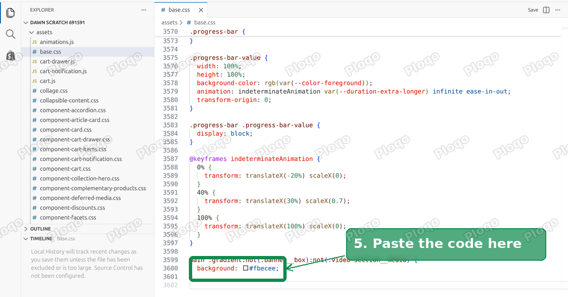This screenshot has height=297, width=568.
Task: Open cart.js file
Action: point(88,81)
